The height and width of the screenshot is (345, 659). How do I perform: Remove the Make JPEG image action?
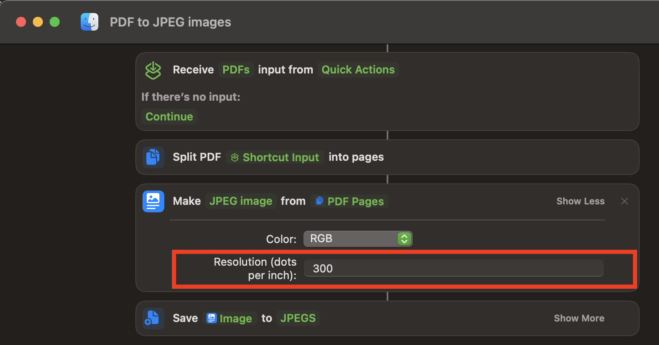tap(625, 201)
